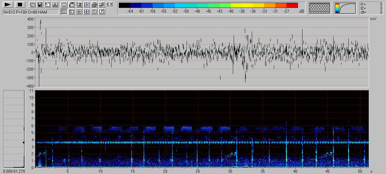The image size is (386, 174).
Task: Click the N=512 F=100 O=88 HAM parameter field
Action: point(30,12)
